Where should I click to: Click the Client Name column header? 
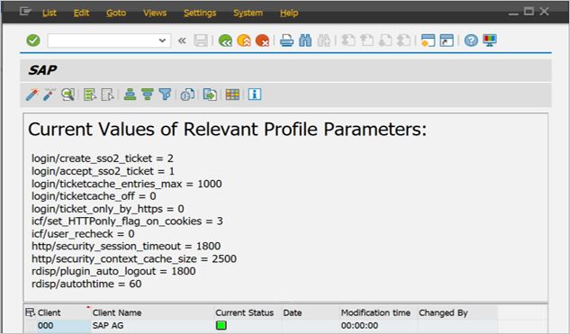(x=152, y=312)
